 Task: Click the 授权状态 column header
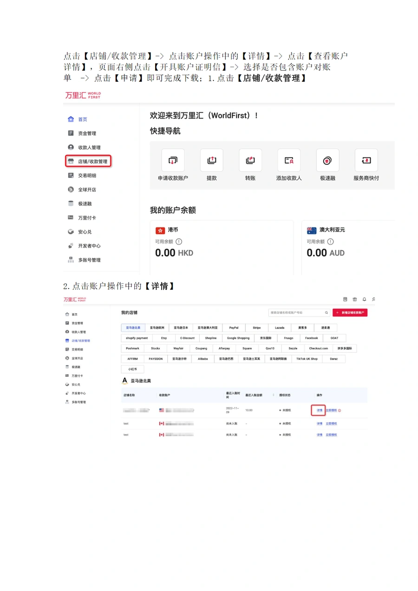point(285,395)
